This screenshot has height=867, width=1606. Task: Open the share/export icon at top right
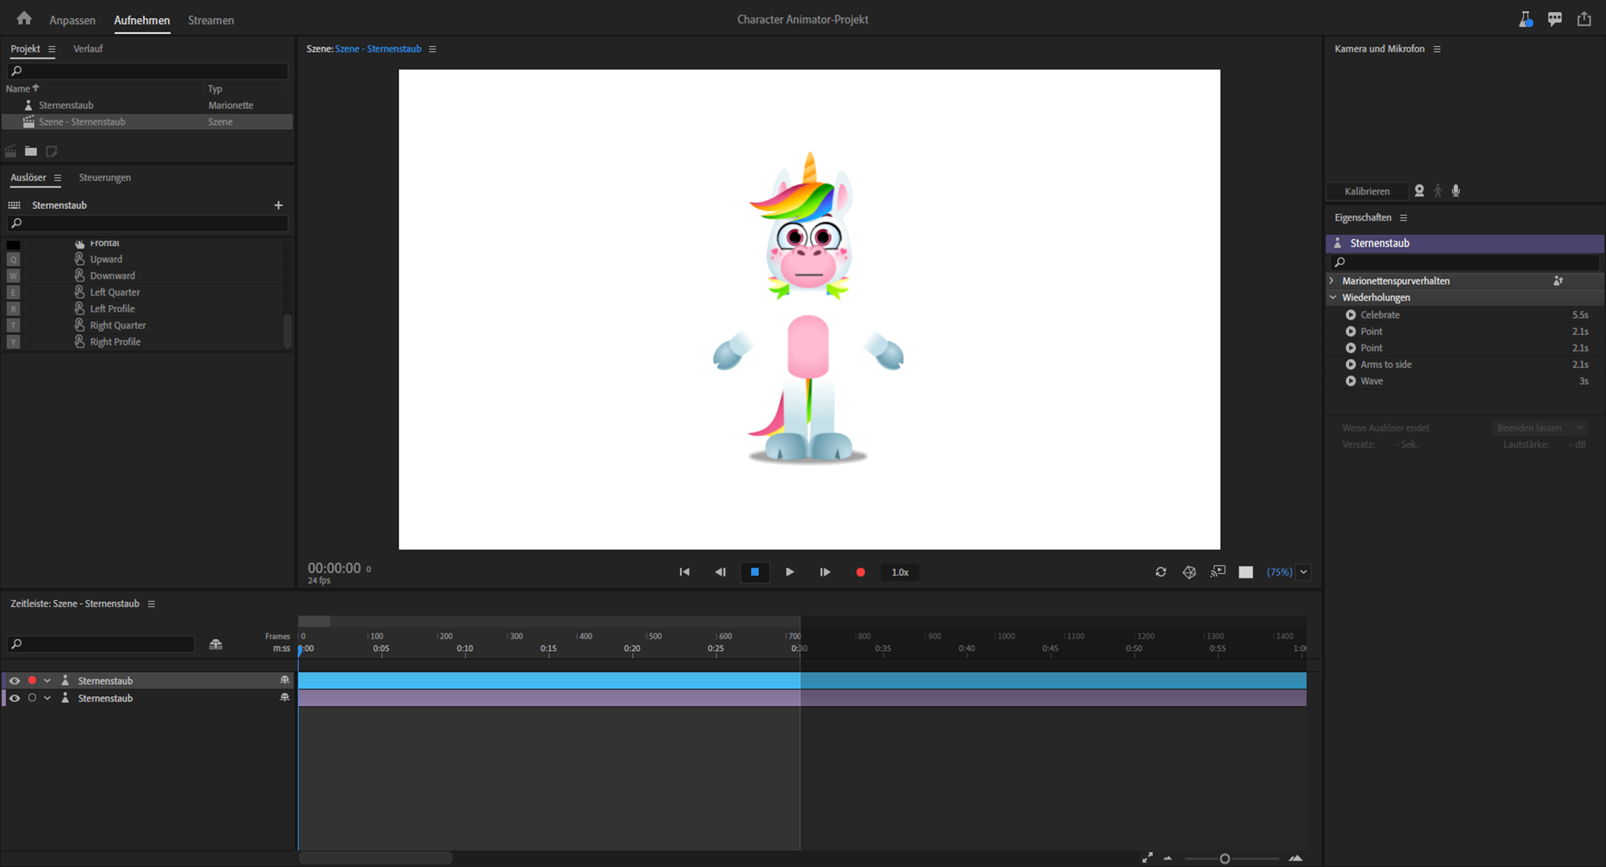1584,20
